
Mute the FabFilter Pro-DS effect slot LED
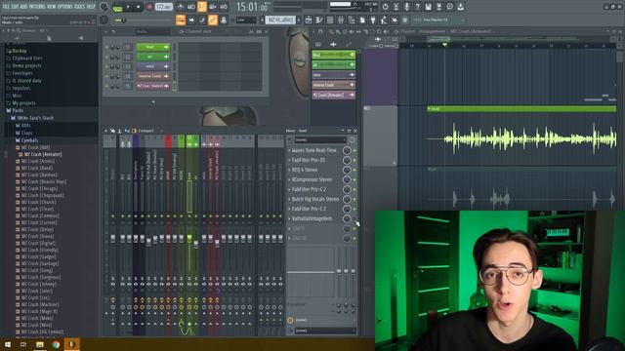point(354,160)
